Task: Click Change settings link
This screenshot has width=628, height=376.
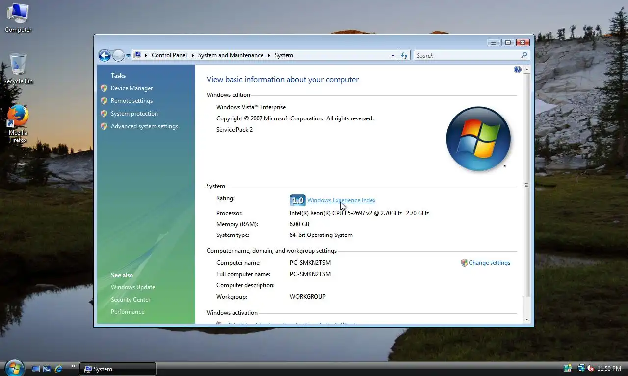Action: tap(489, 263)
